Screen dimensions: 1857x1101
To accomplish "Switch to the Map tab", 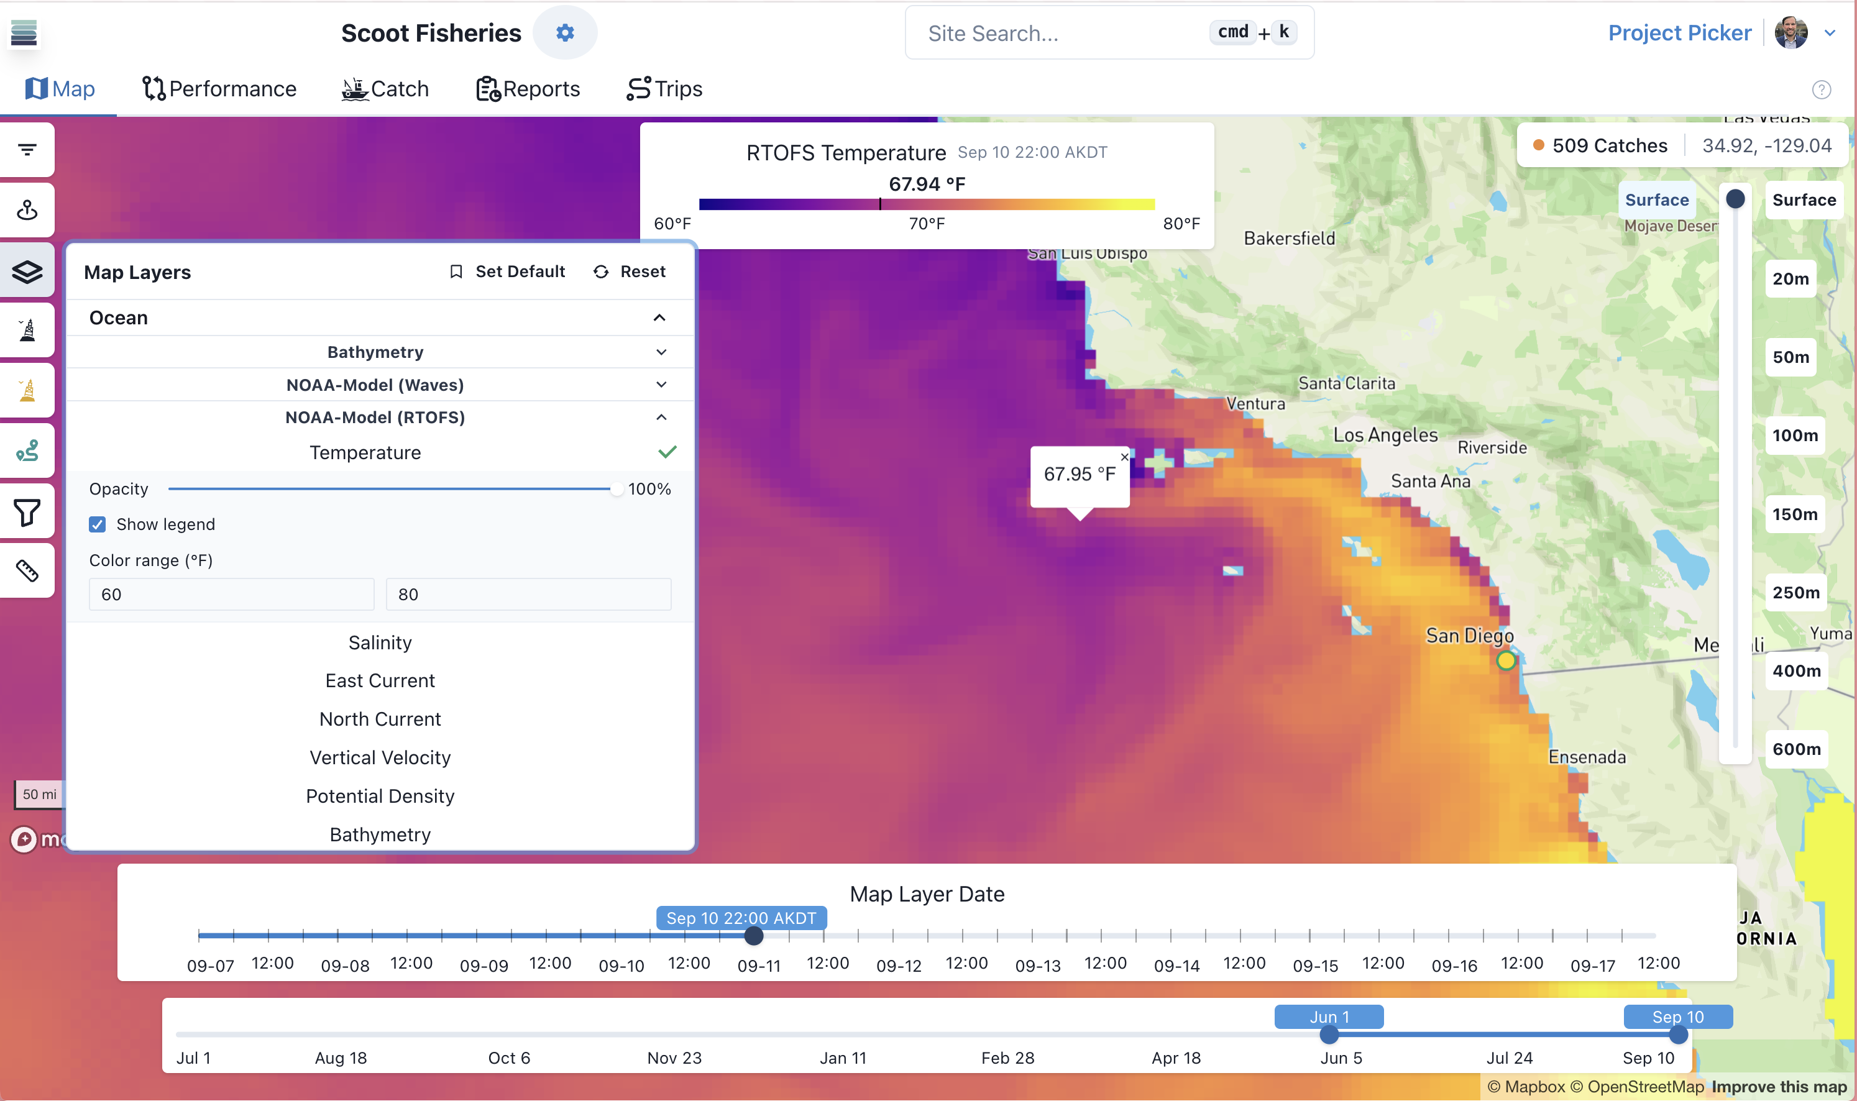I will coord(60,88).
